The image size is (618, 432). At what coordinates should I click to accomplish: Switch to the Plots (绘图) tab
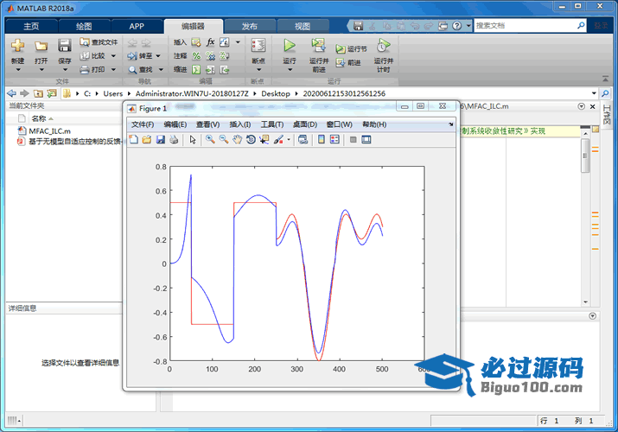point(84,26)
